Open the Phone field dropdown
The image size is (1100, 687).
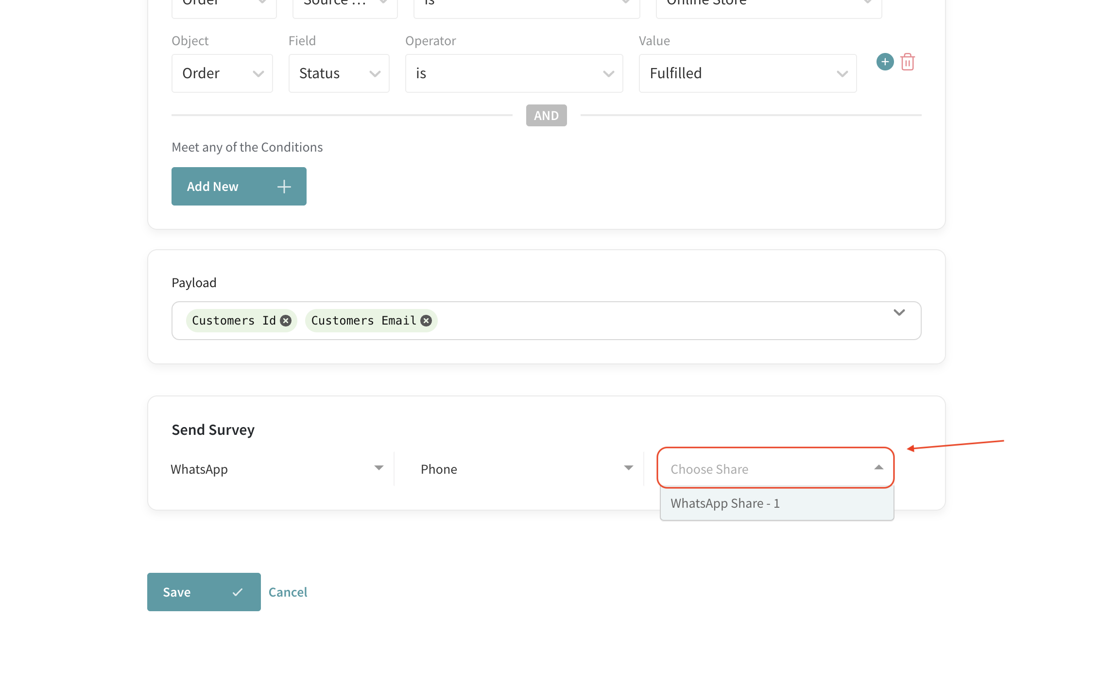[x=527, y=469]
